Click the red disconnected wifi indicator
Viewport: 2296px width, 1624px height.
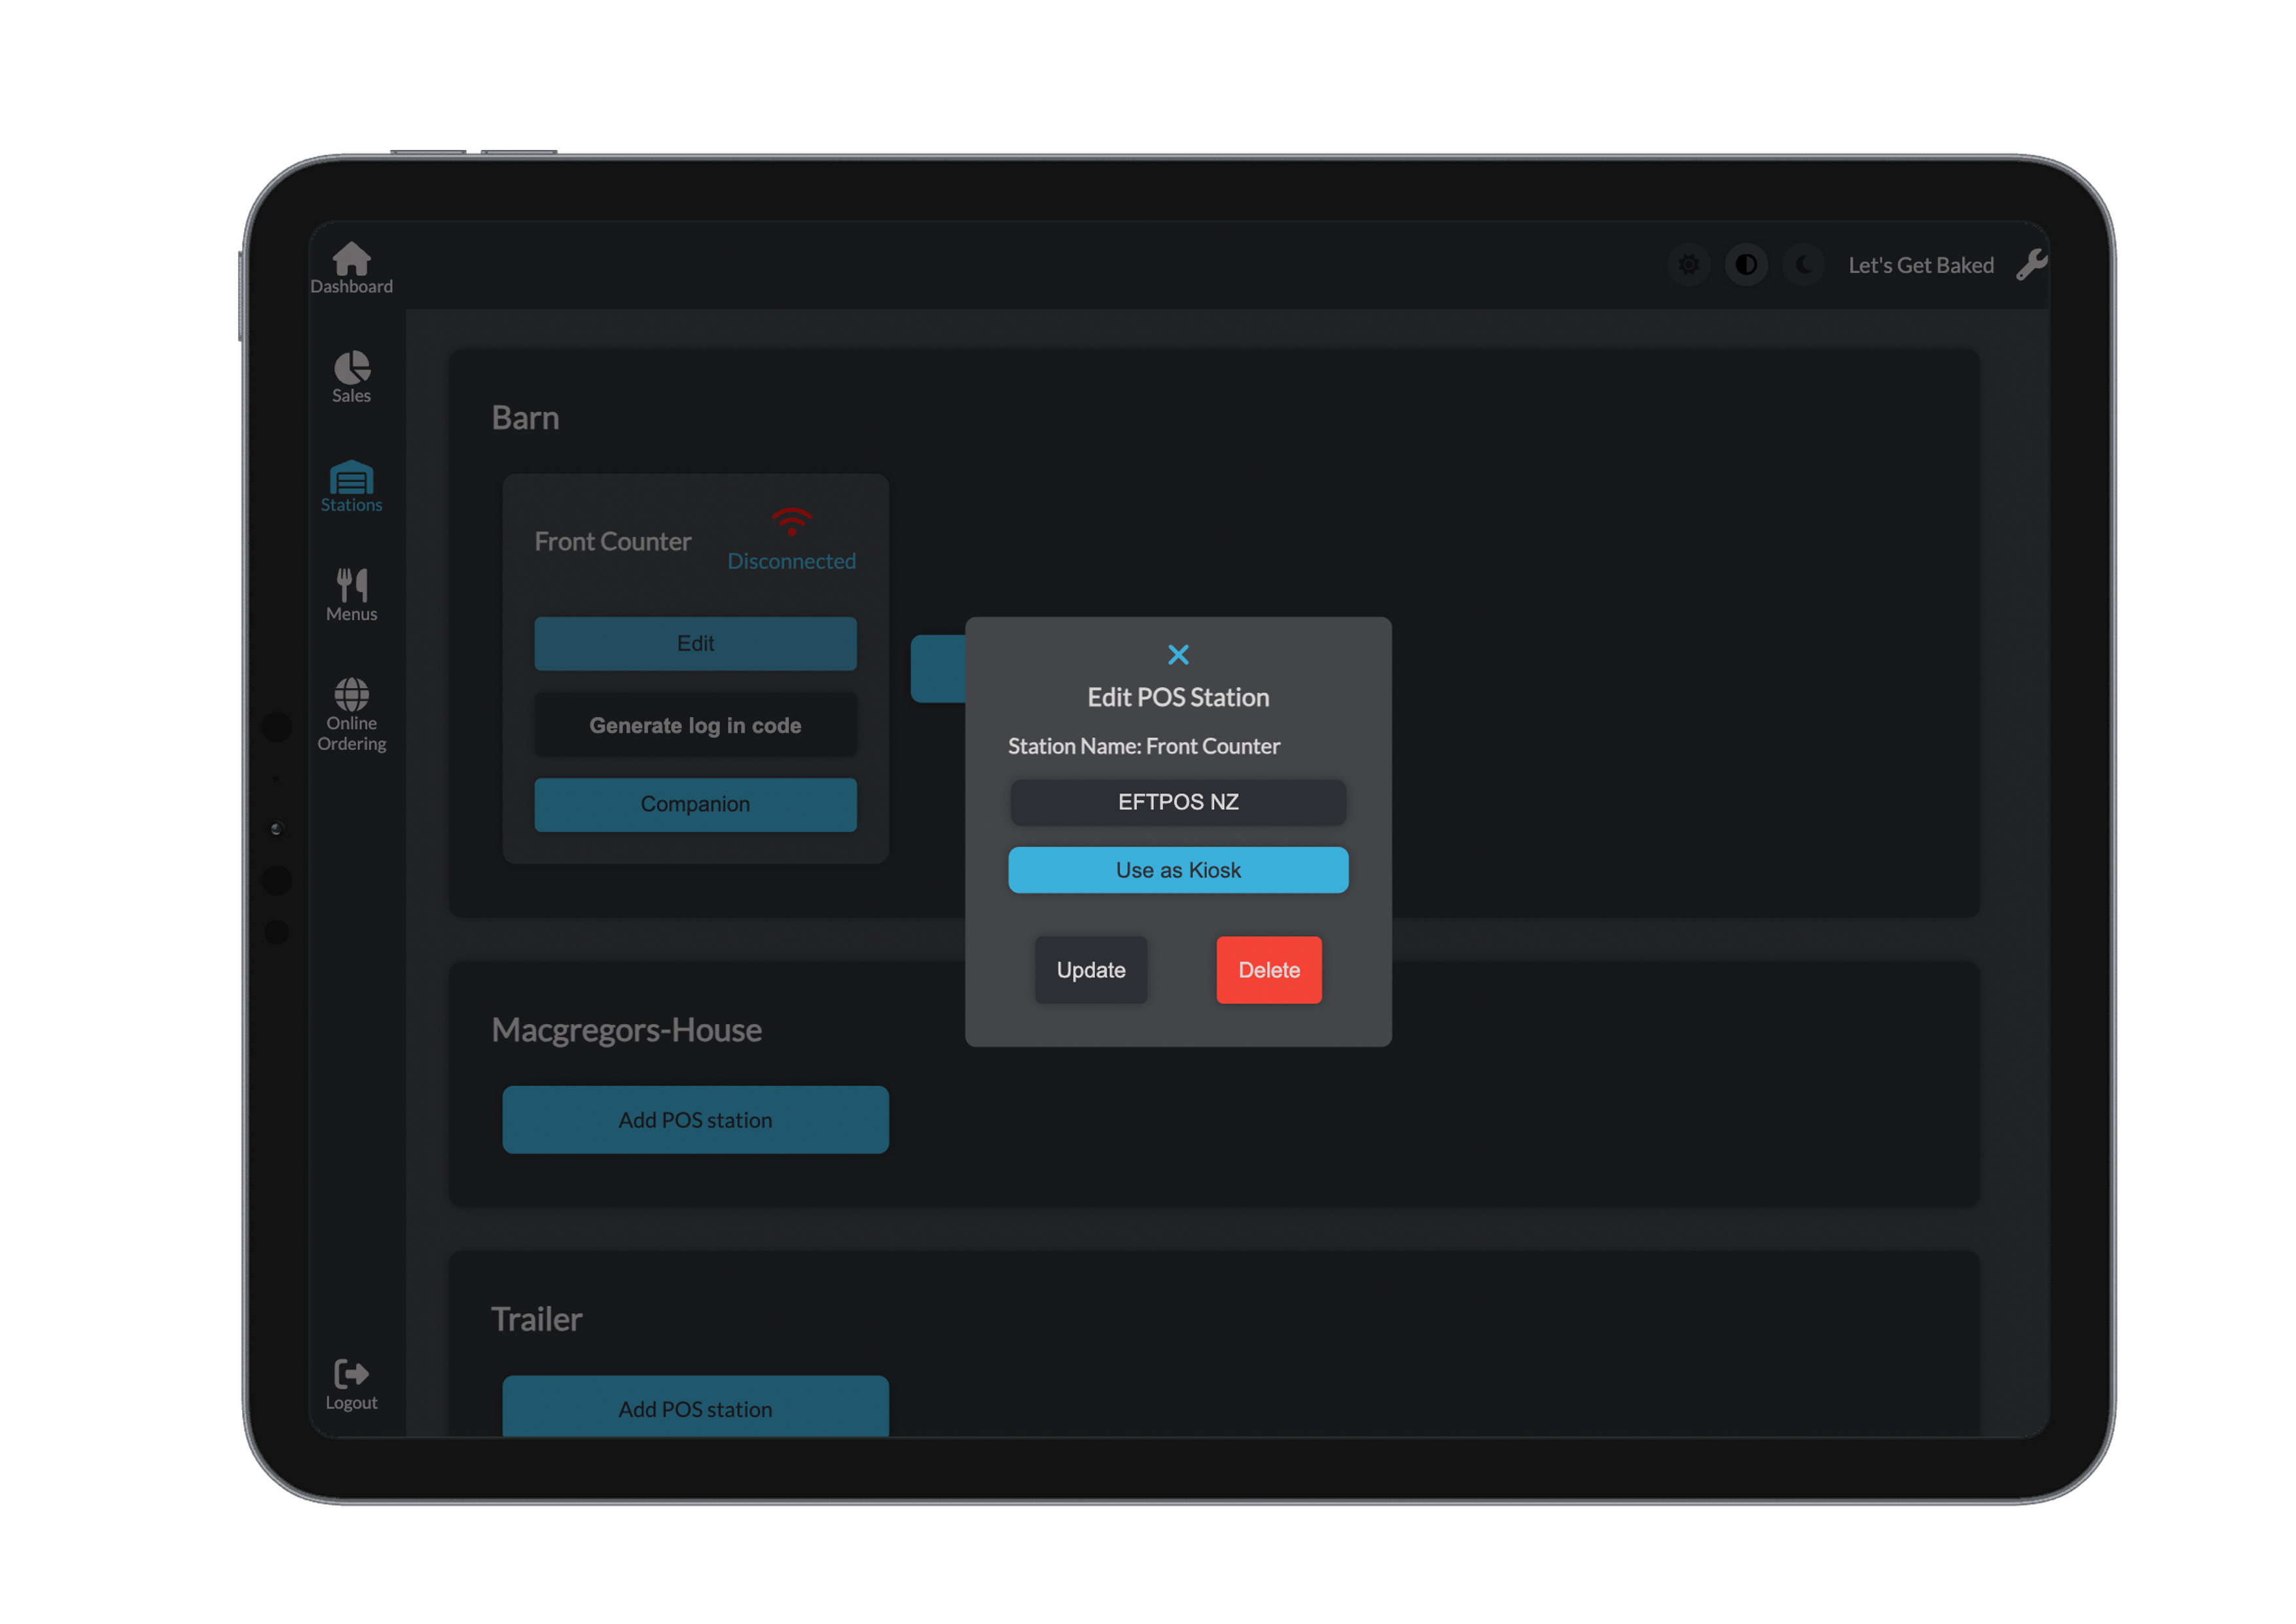point(792,521)
